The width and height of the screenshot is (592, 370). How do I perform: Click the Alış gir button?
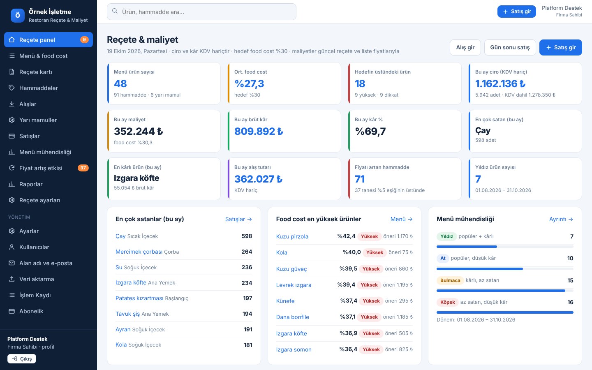[x=465, y=47]
